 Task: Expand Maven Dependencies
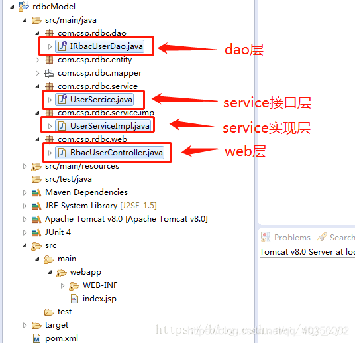[x=25, y=193]
